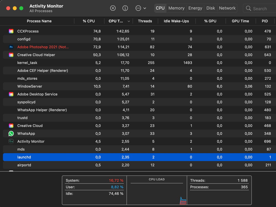Sort by Process Name column
This screenshot has height=207, width=276.
(39, 21)
